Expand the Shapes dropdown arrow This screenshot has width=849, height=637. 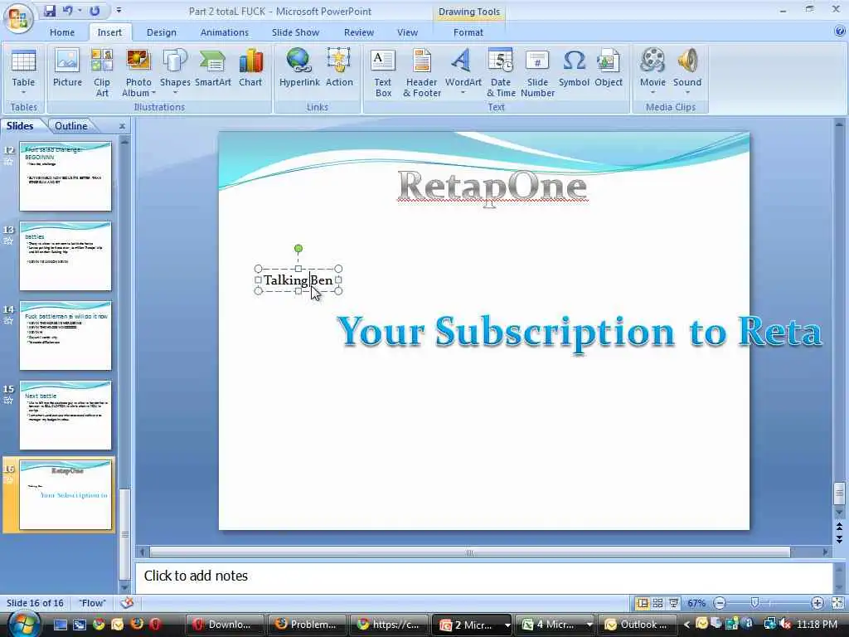click(175, 93)
